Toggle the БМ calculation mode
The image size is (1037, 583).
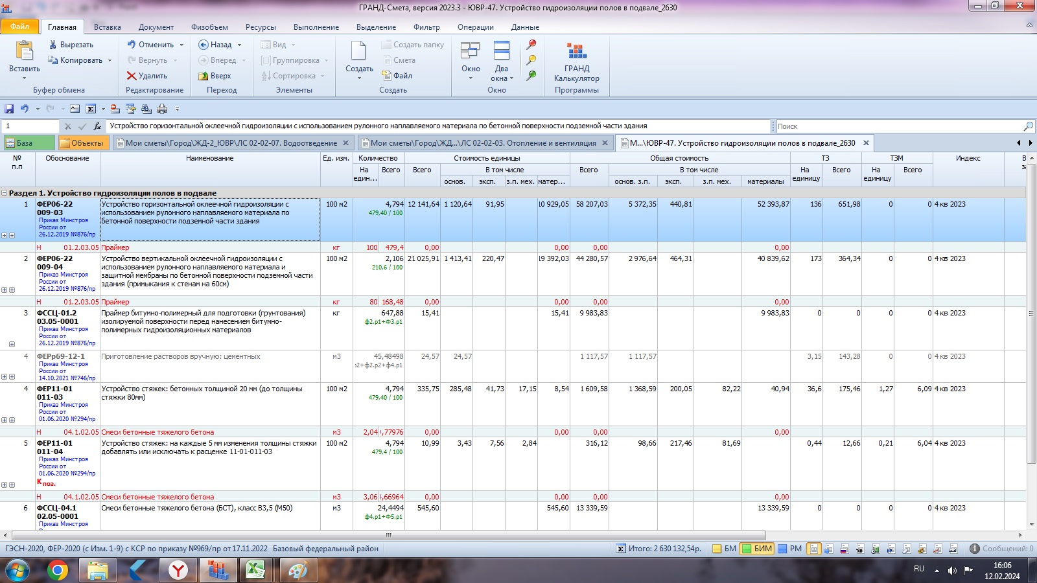pyautogui.click(x=724, y=549)
